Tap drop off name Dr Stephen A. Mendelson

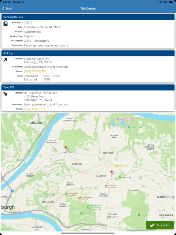pos(40,93)
